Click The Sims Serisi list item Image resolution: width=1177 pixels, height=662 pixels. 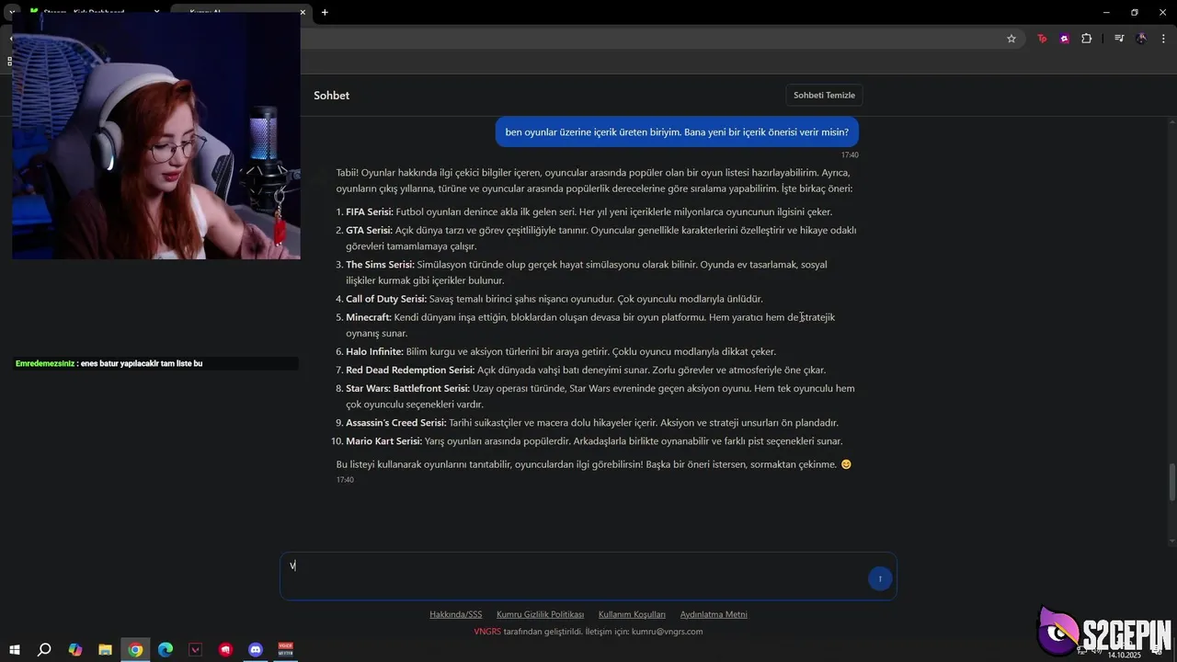[x=587, y=272]
